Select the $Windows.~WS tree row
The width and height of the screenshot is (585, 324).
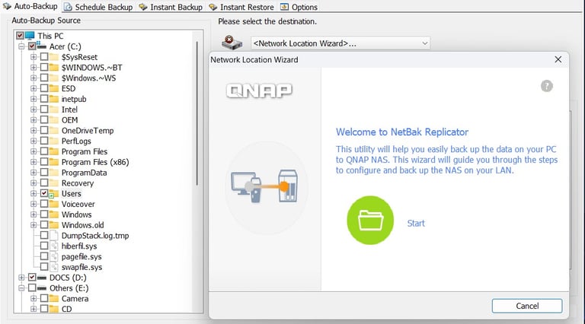88,78
